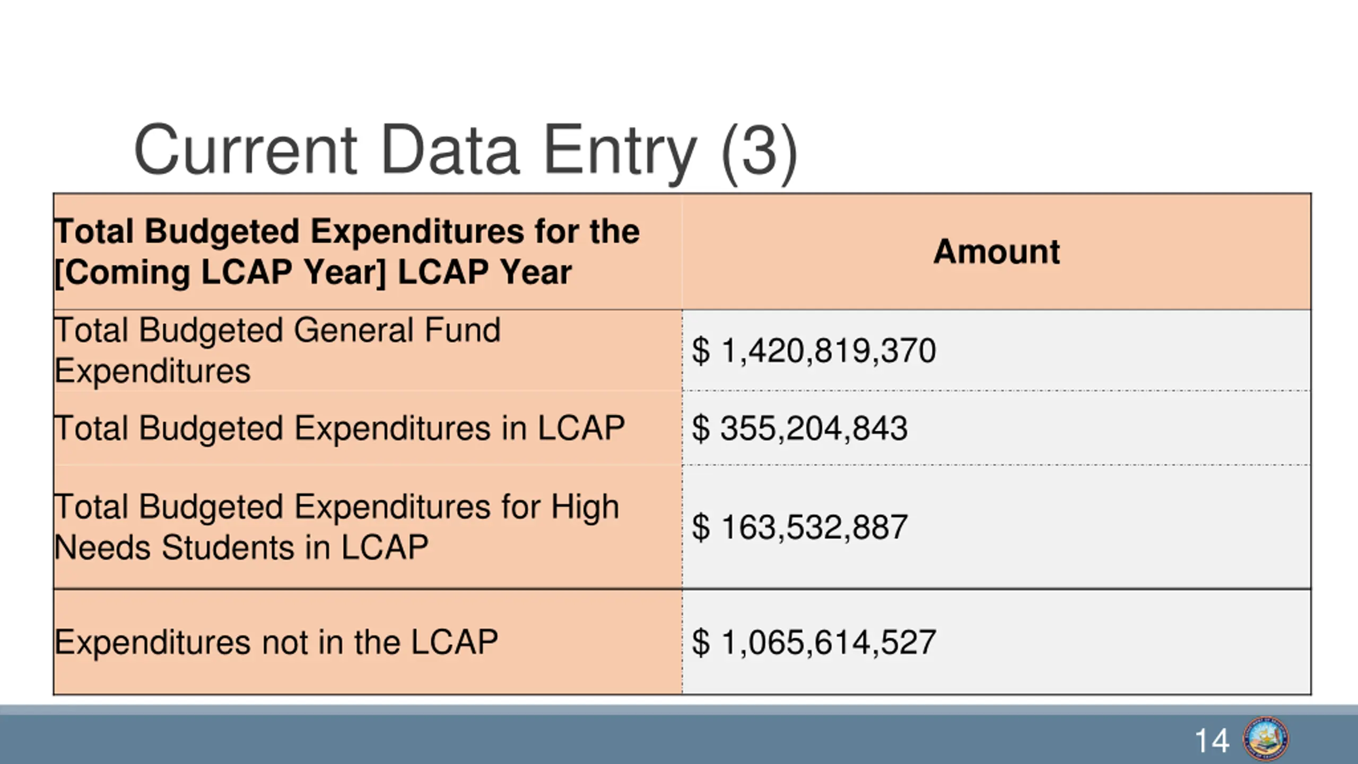Select the 'High Needs Students in LCAP' row label
The width and height of the screenshot is (1358, 764).
coord(336,527)
